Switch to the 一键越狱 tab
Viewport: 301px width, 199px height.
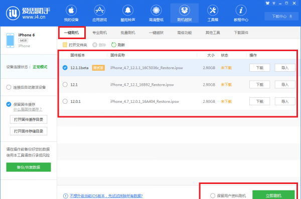pyautogui.click(x=156, y=33)
